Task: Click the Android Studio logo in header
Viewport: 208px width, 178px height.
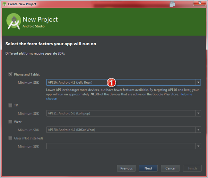Action: point(14,21)
